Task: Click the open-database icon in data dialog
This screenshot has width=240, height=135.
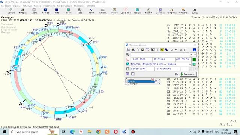Action: coord(133,50)
